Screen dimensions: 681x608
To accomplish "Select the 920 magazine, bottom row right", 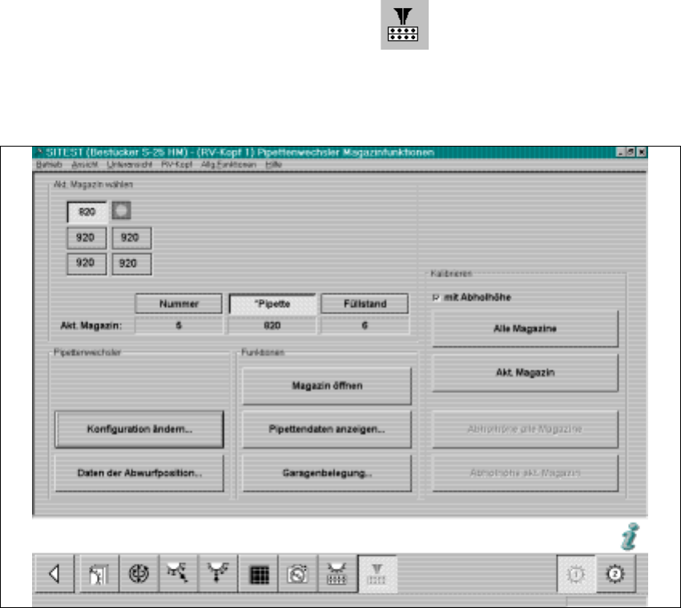I will tap(131, 264).
